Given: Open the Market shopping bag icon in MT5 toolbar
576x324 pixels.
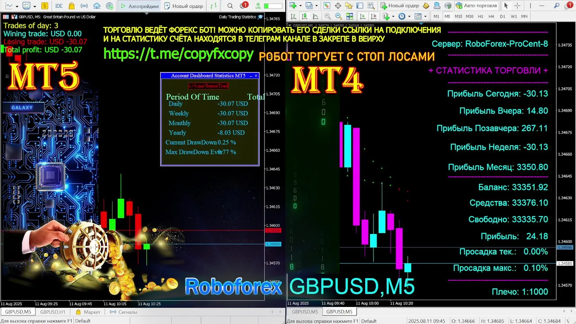Looking at the screenshot, I should [72, 6].
